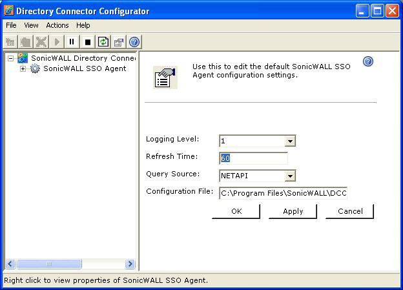Collapse the SonicWALL Directory Connector tree node
The width and height of the screenshot is (403, 290).
click(x=10, y=58)
